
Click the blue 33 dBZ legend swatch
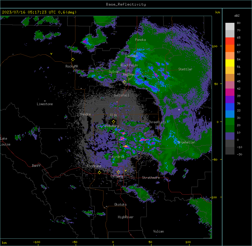pyautogui.click(x=230, y=107)
